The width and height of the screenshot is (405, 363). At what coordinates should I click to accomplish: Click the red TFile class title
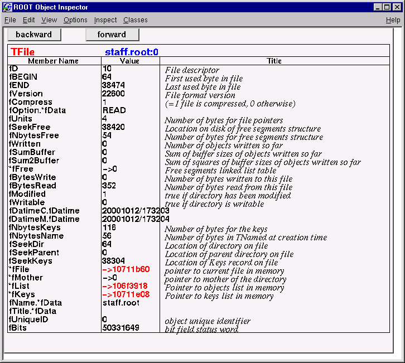click(22, 52)
